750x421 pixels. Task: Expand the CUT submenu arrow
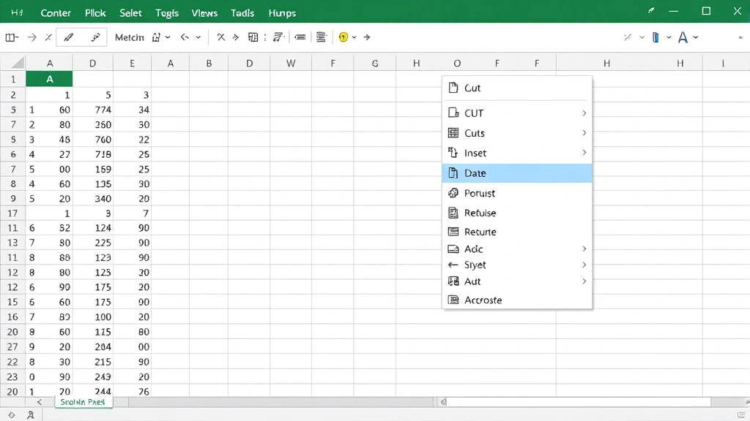[x=584, y=113]
